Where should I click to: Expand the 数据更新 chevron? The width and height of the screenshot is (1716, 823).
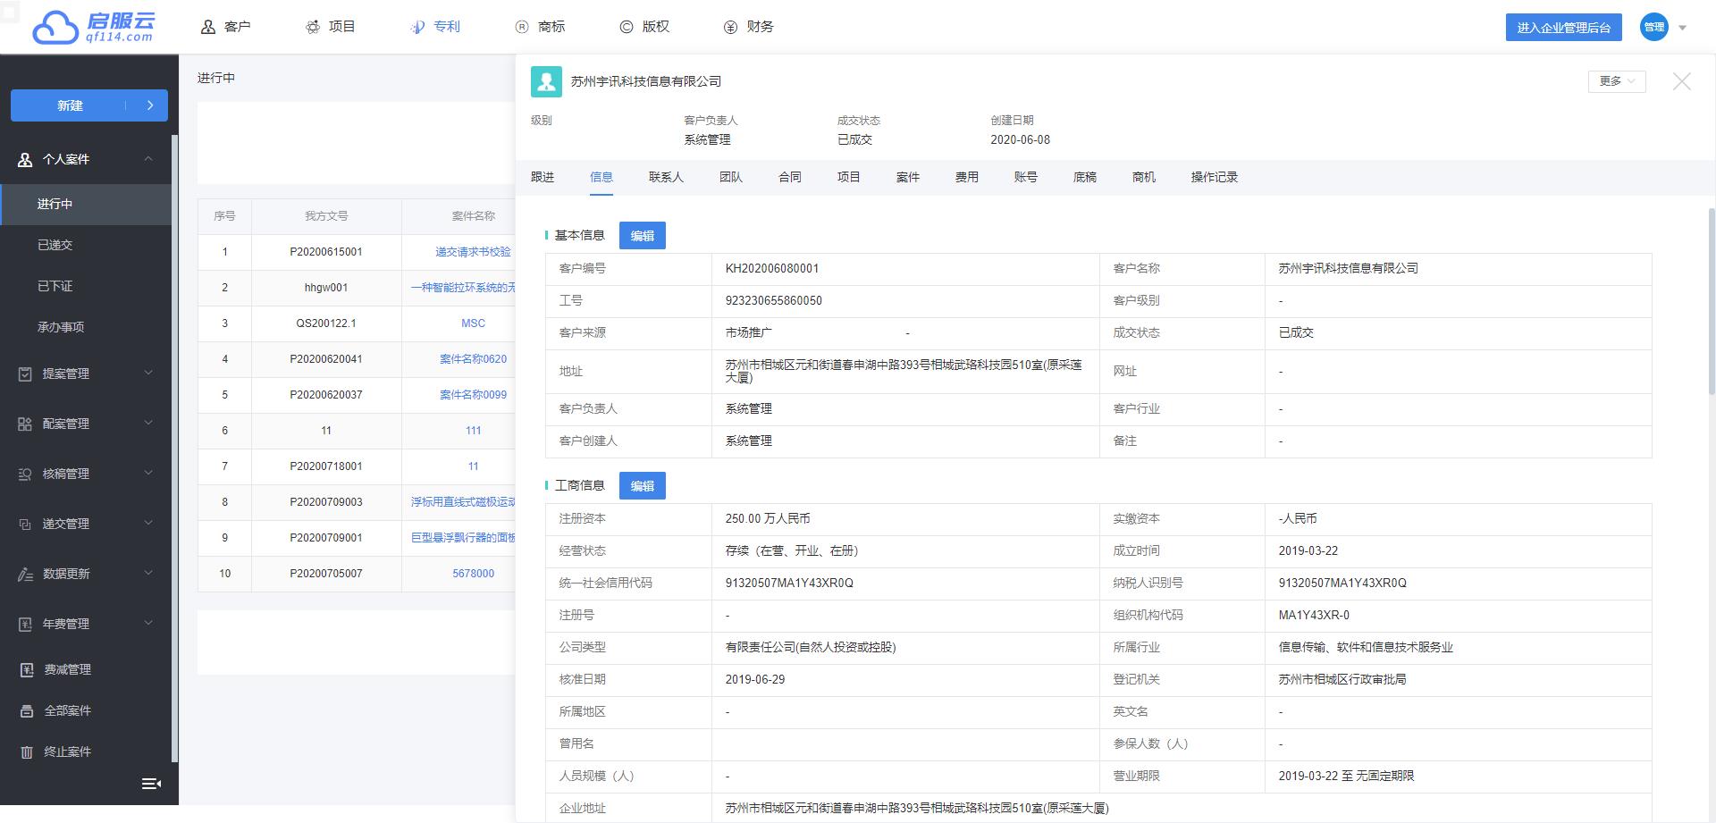[x=148, y=573]
